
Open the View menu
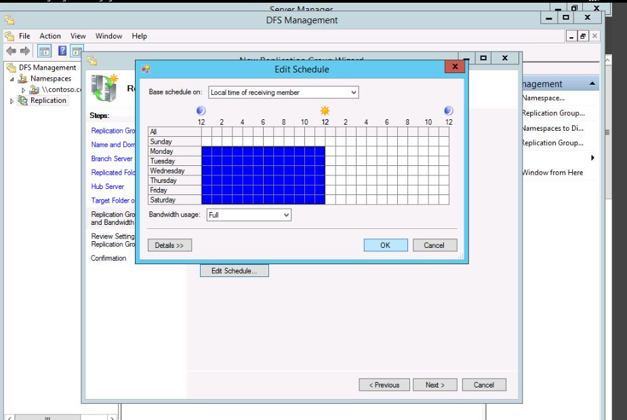coord(78,36)
